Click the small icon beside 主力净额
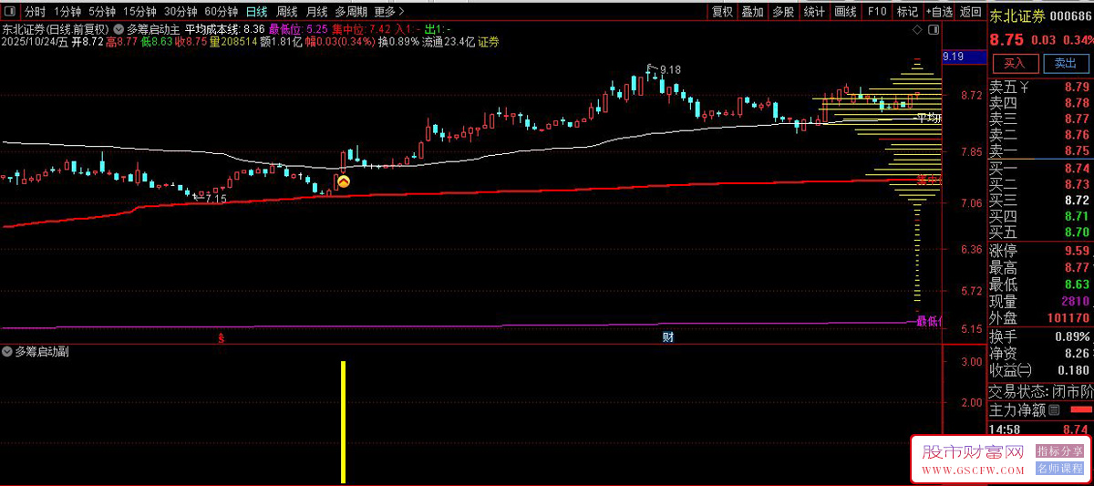This screenshot has width=1094, height=486. coord(1054,411)
